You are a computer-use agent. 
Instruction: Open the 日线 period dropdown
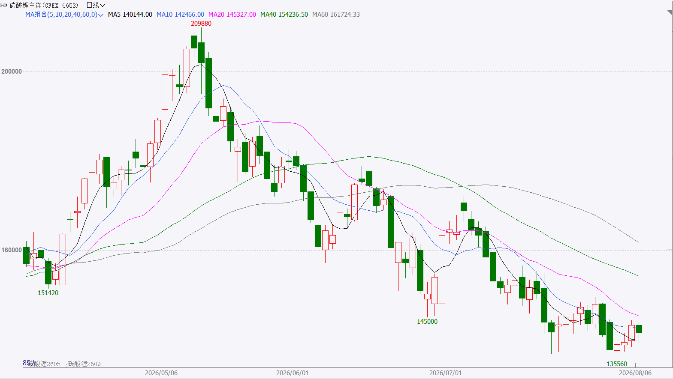96,5
